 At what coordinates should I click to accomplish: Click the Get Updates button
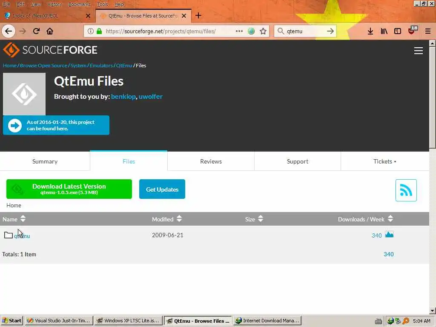tap(162, 189)
